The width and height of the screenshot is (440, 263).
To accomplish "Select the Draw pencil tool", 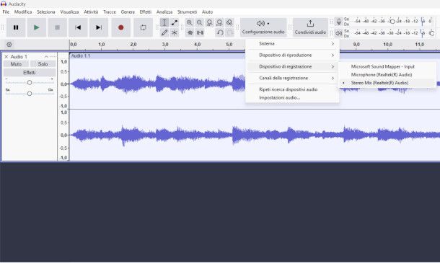I will tap(164, 32).
